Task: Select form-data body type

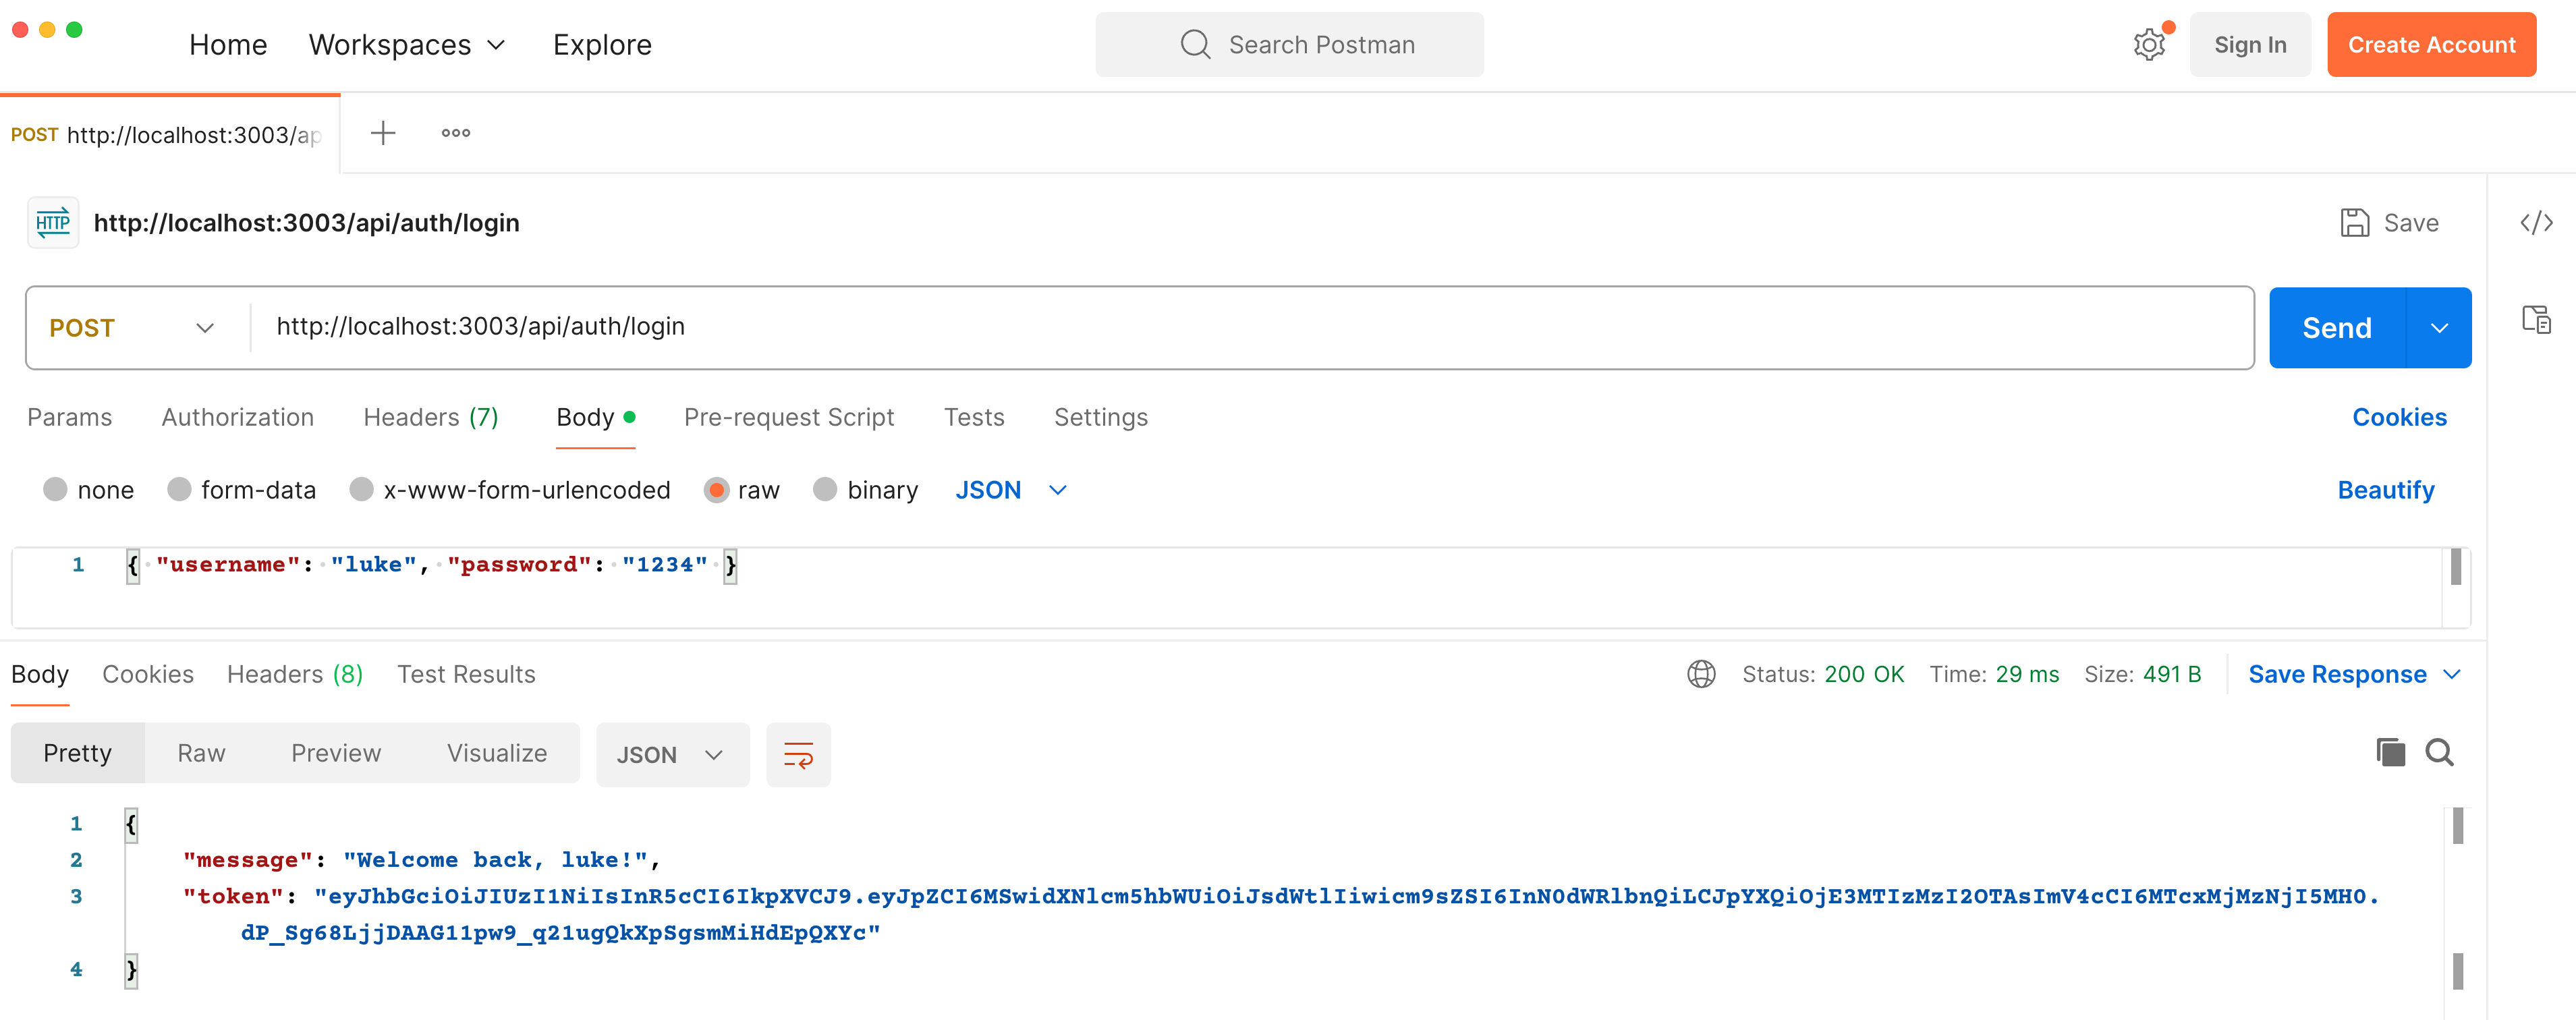Action: tap(180, 490)
